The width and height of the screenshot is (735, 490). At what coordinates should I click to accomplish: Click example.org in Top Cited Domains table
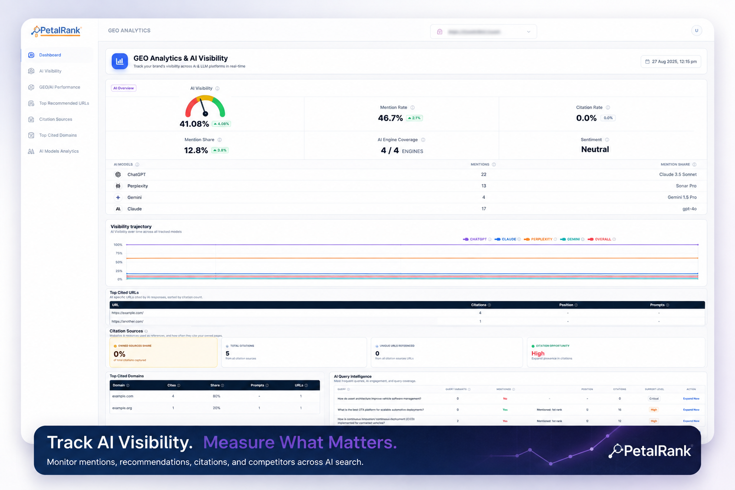pos(122,408)
